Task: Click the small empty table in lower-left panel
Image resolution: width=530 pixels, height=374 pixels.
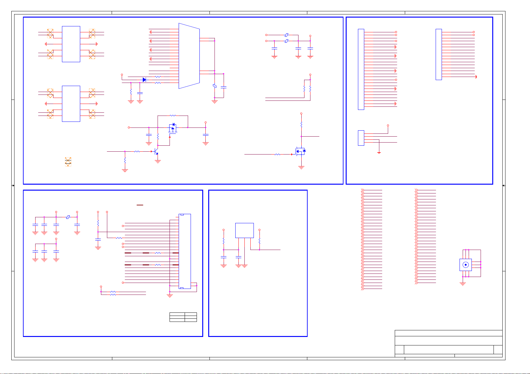Action: (x=183, y=317)
